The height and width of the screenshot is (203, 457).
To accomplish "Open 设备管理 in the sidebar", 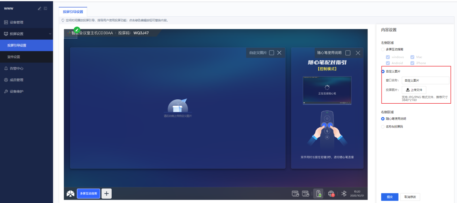I will pos(16,22).
